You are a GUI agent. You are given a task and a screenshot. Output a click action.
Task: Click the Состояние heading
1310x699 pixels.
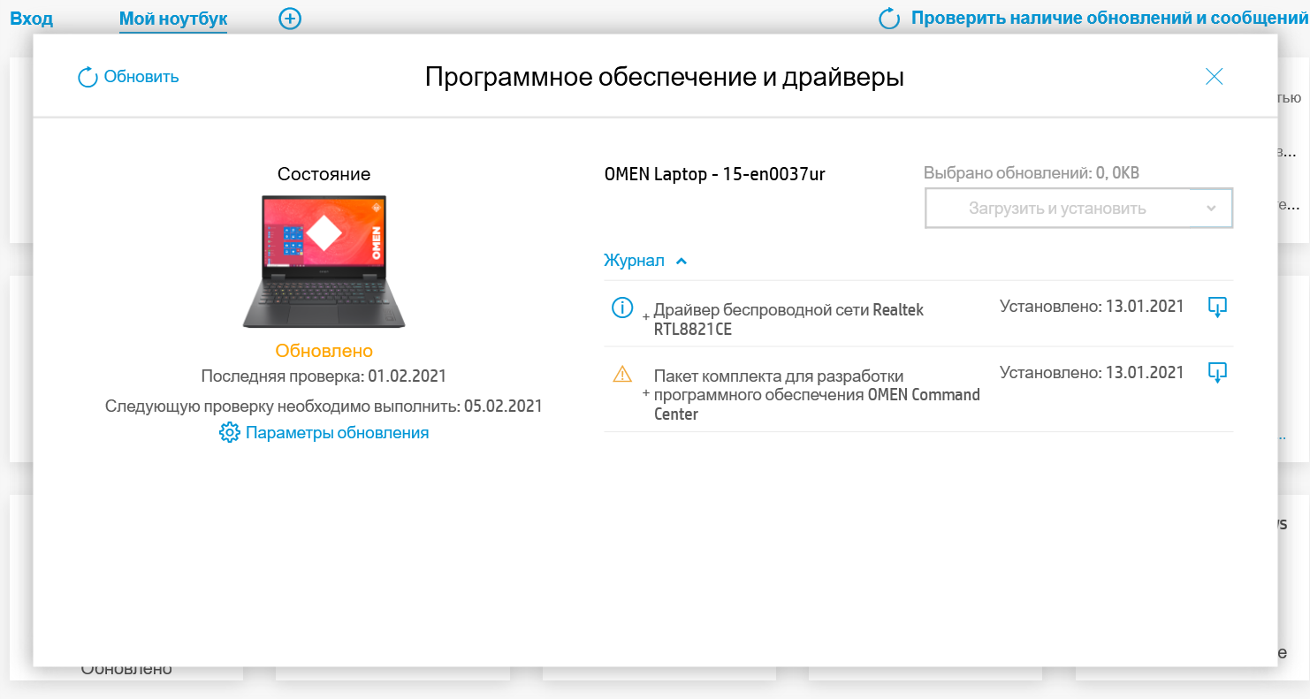click(x=324, y=174)
